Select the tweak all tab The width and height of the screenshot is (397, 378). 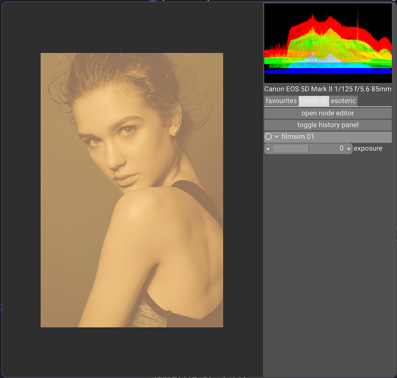[x=314, y=101]
